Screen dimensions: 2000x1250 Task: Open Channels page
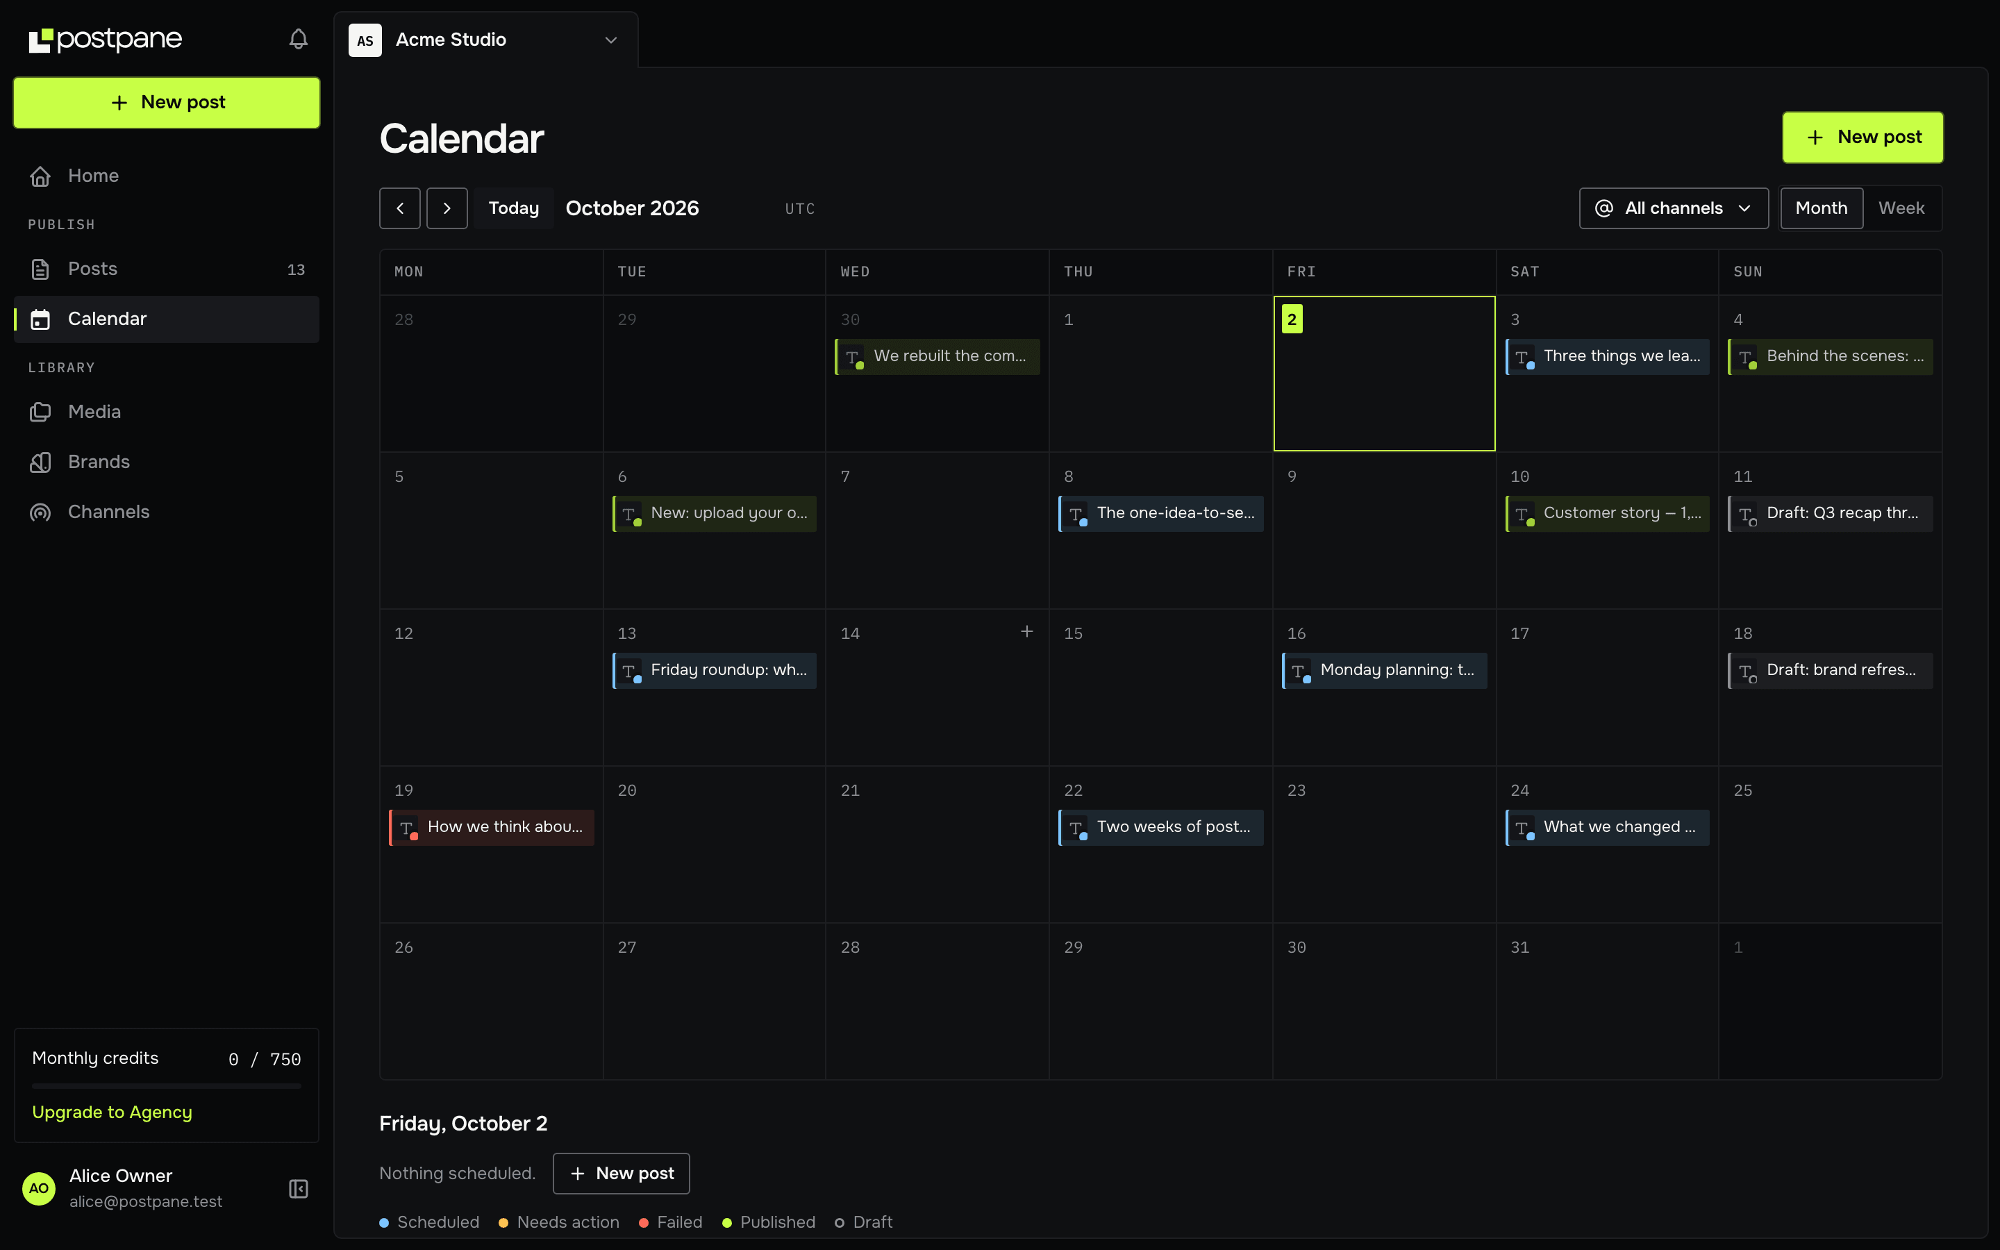(x=167, y=512)
